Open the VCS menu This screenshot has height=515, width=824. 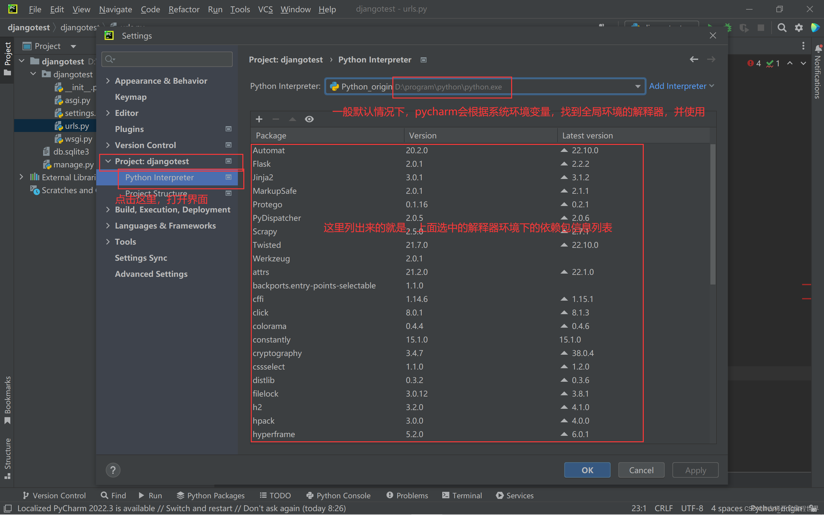[265, 9]
